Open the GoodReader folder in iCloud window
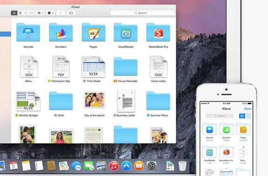Screen dimensions: 268x176 pos(126,32)
